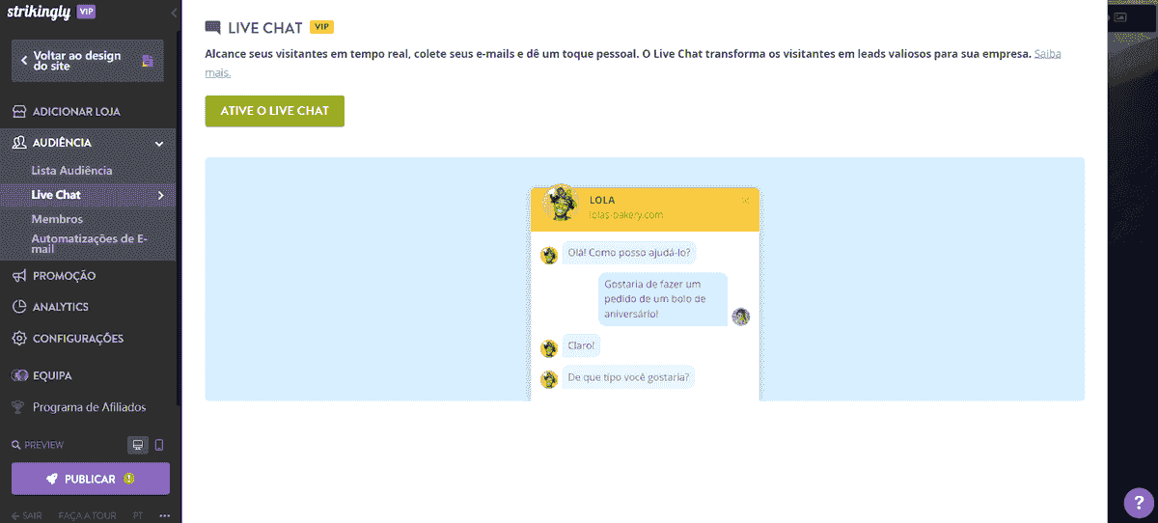This screenshot has width=1158, height=523.
Task: Click the lolas-bakery.com text in chat header
Action: click(x=626, y=215)
